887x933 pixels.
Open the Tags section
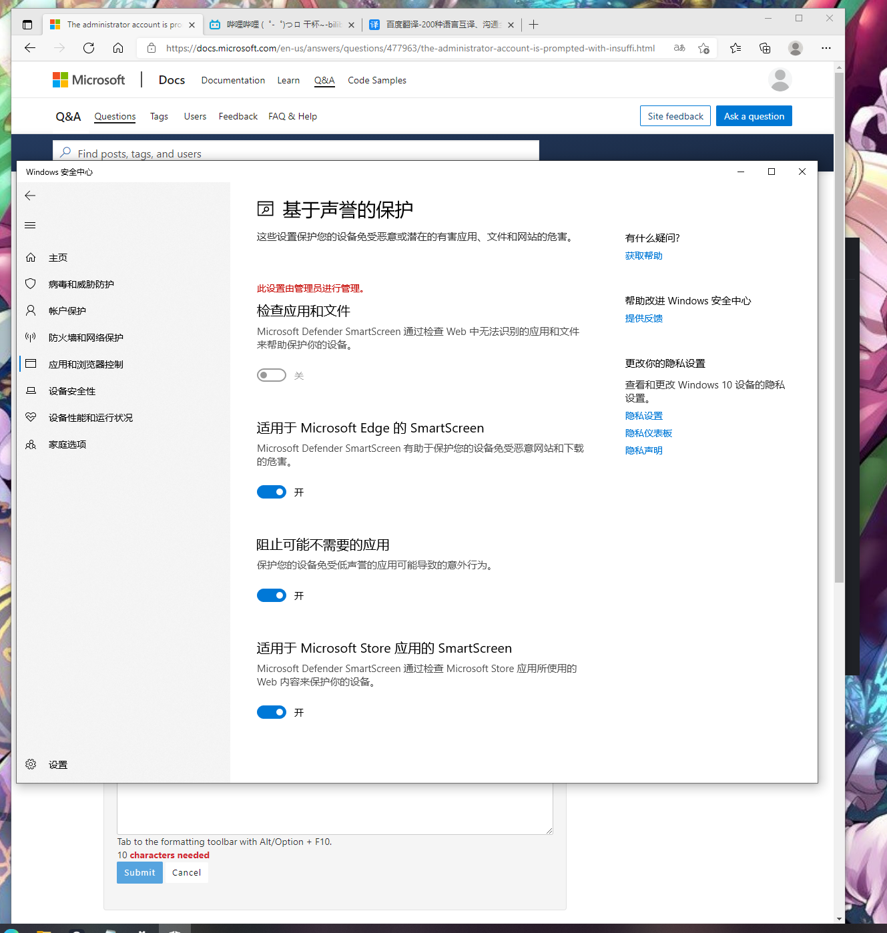click(x=159, y=116)
